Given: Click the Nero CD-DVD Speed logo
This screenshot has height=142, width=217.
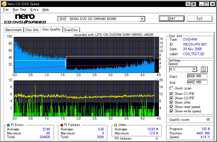Looking at the screenshot, I should tap(25, 19).
